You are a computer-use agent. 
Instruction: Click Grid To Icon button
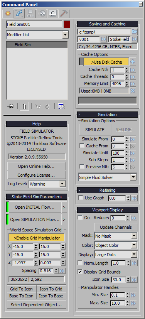[22, 289]
